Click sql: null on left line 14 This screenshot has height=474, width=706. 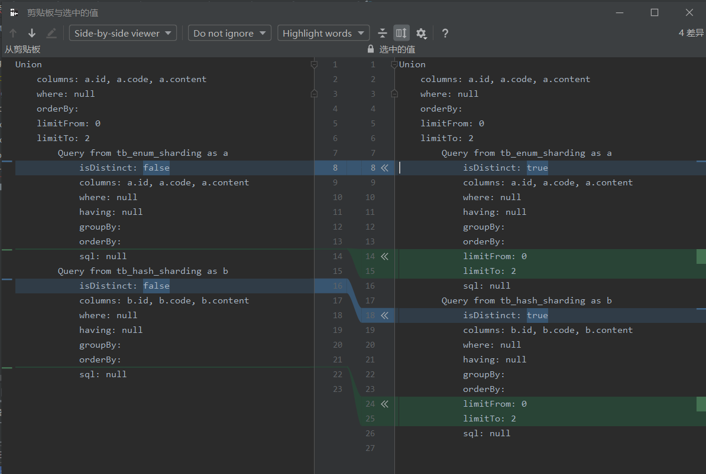pos(103,256)
